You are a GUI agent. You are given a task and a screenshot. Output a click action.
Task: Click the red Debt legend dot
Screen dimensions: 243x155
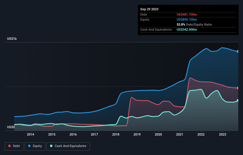(x=9, y=146)
